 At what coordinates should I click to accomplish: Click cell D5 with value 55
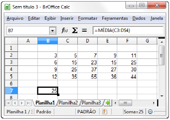pos(87,76)
